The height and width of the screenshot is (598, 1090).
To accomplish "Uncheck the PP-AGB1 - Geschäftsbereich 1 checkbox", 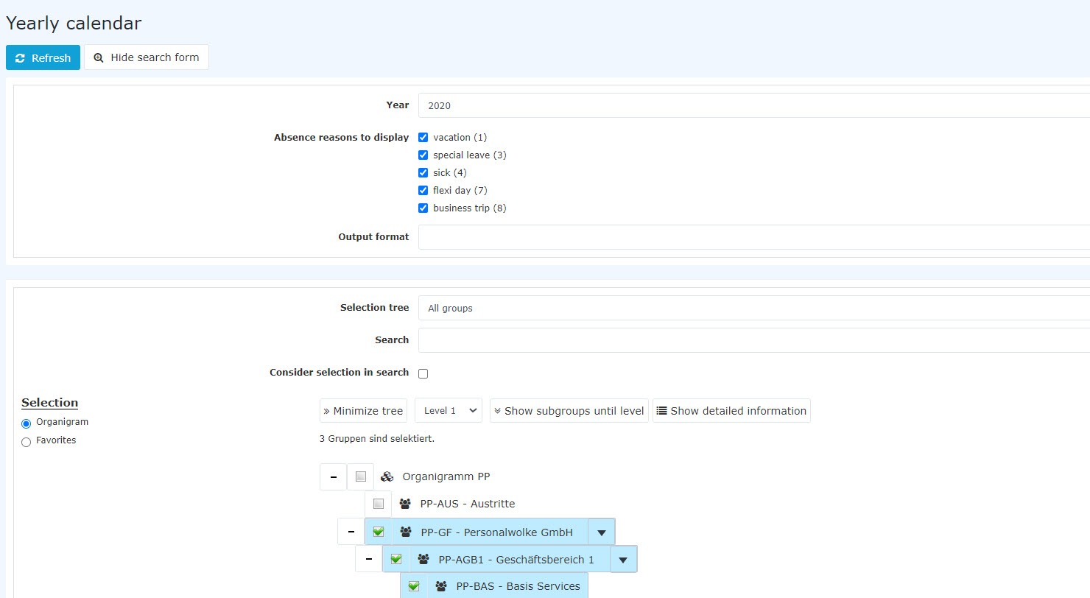I will [396, 559].
